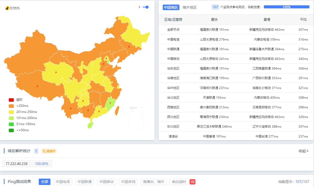This screenshot has width=314, height=187.
Task: Filter results by 中国联通
Action: click(85, 182)
